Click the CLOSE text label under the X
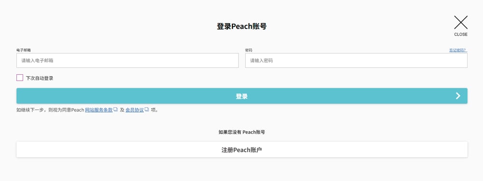This screenshot has width=483, height=181. (x=460, y=34)
